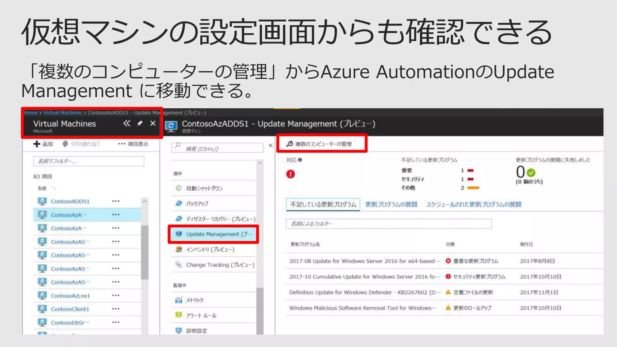The height and width of the screenshot is (347, 617).
Task: Select ContosoAzLnx1 virtual machine
Action: [x=70, y=296]
